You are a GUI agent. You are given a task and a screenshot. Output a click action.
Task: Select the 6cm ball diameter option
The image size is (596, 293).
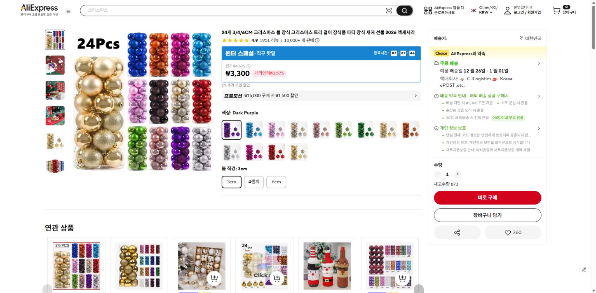(276, 182)
